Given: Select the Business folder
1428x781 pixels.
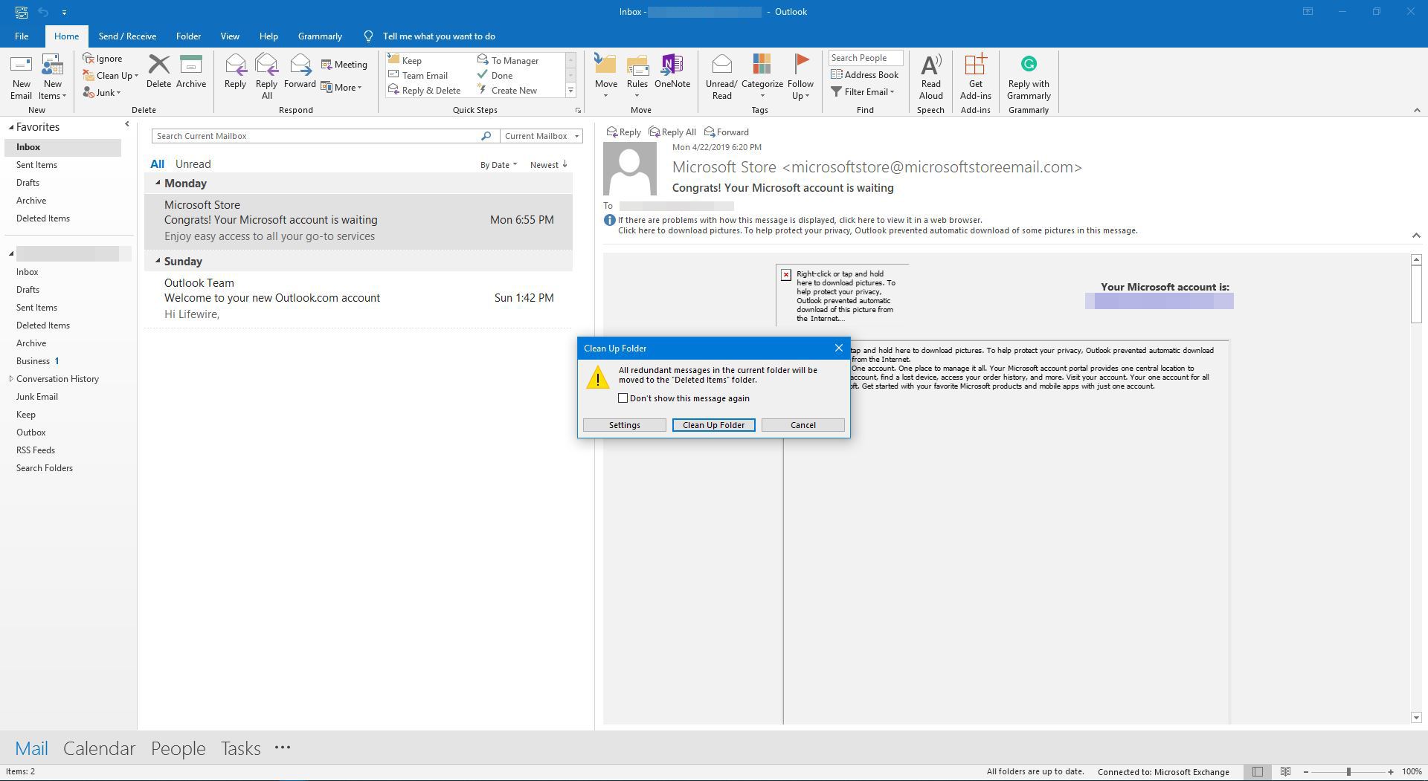Looking at the screenshot, I should 33,361.
